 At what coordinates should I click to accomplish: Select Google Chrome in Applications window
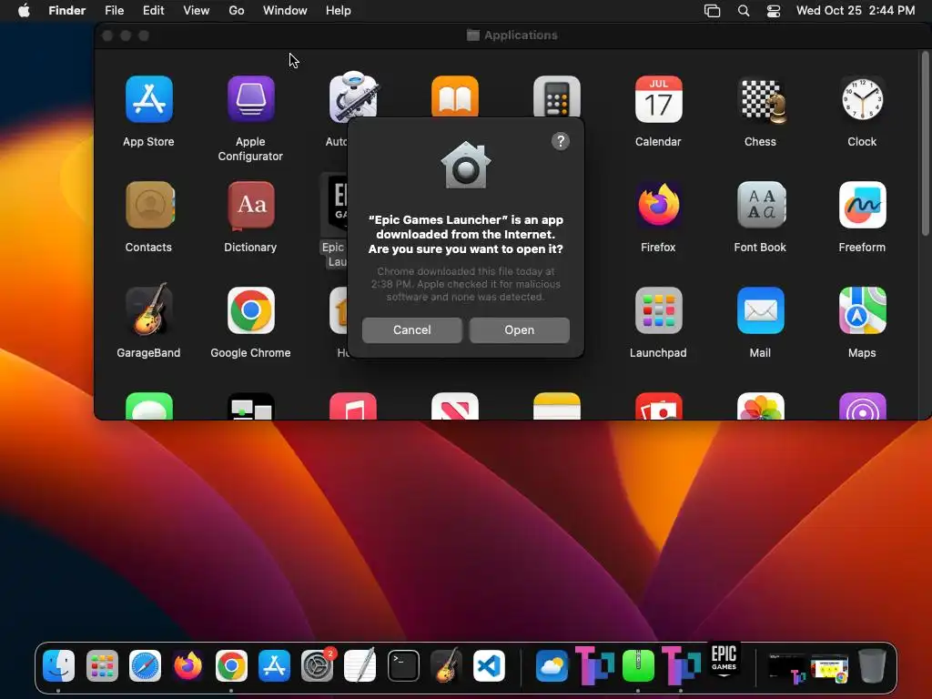[x=251, y=310]
